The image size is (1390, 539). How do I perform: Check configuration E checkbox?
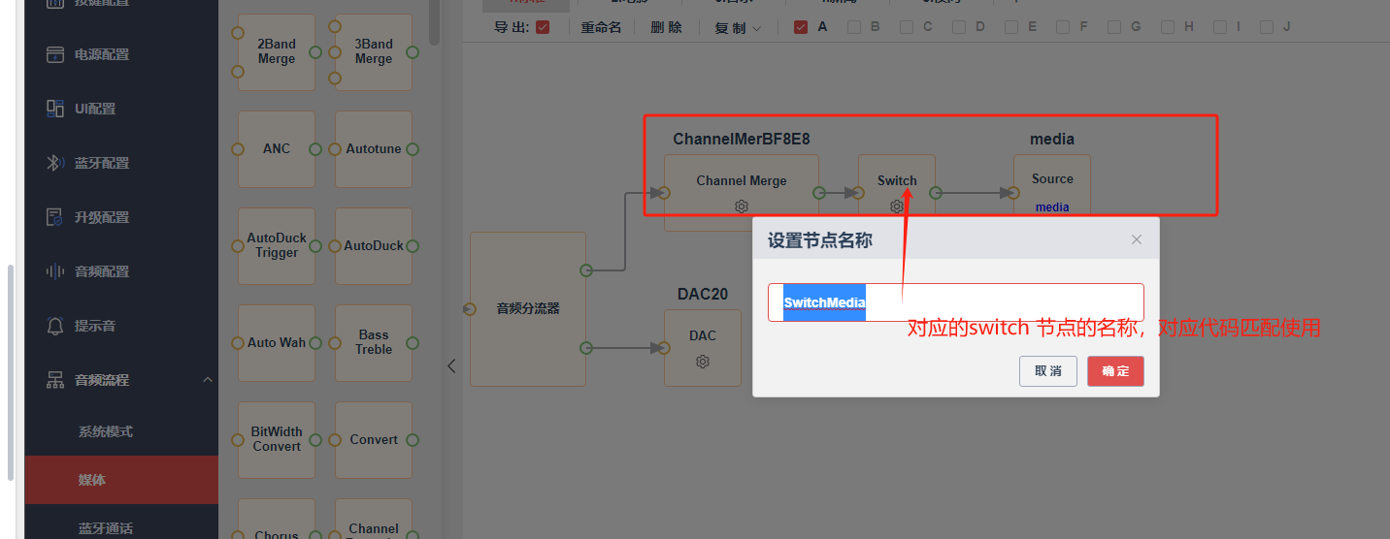click(x=1011, y=27)
